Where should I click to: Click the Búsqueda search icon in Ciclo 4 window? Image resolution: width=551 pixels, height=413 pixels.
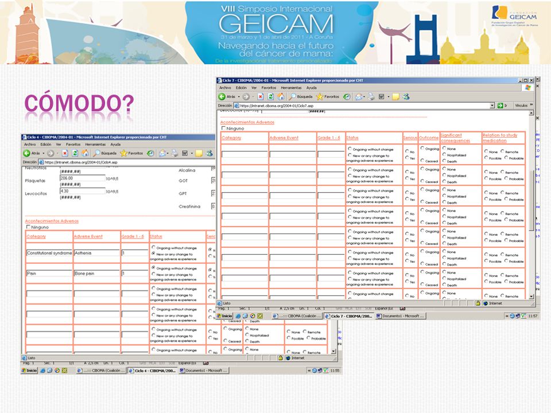96,153
